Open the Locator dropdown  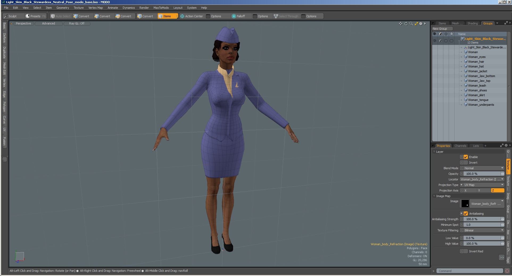tap(482, 179)
